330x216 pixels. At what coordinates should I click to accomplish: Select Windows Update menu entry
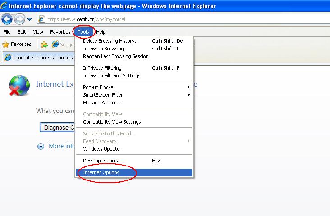[x=134, y=149]
